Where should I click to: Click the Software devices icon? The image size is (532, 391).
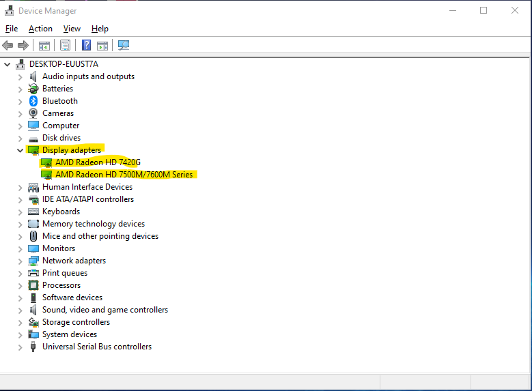(33, 298)
